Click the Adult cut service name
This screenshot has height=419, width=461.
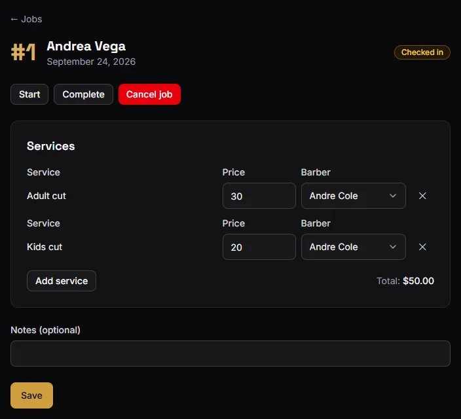(46, 196)
